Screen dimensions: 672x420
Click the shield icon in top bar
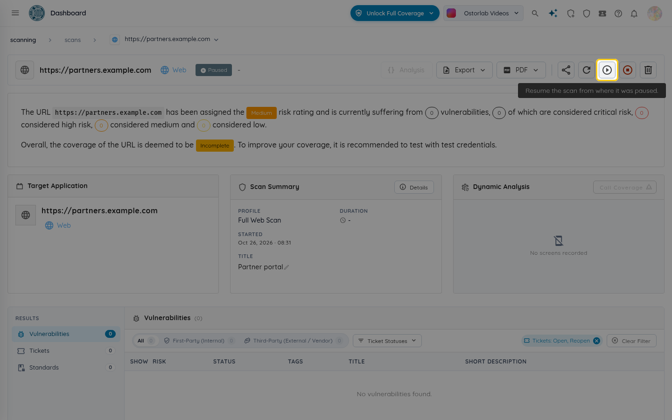tap(587, 14)
